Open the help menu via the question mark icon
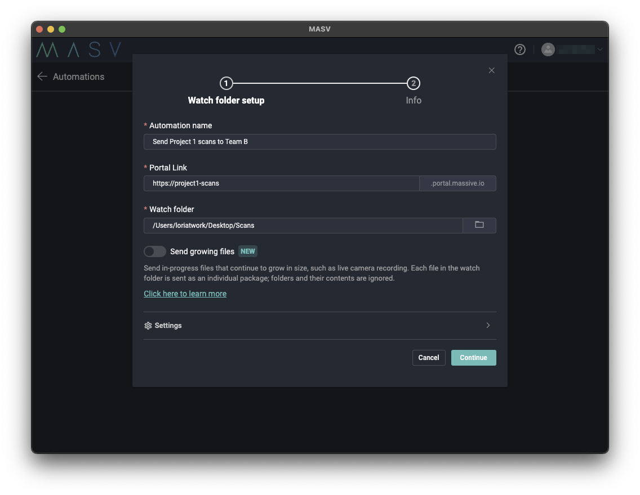Screen dimensions: 640x495 coord(519,49)
